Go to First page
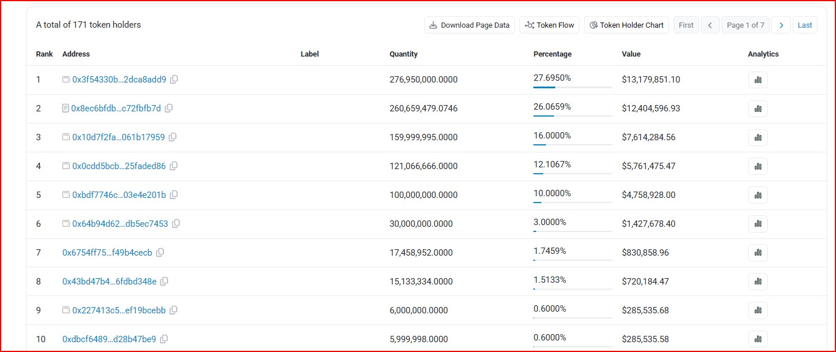 (686, 25)
